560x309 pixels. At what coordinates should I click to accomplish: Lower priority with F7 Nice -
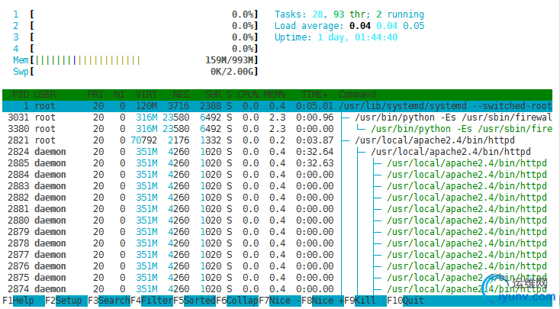tap(280, 301)
